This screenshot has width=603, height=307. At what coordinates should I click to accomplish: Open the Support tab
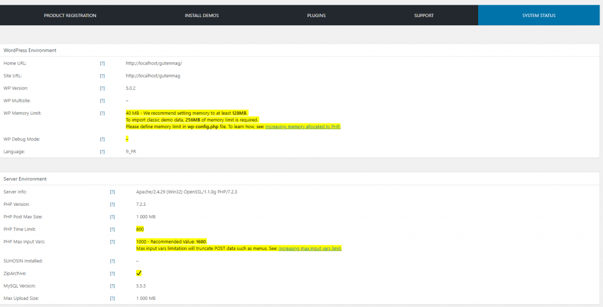[x=424, y=15]
